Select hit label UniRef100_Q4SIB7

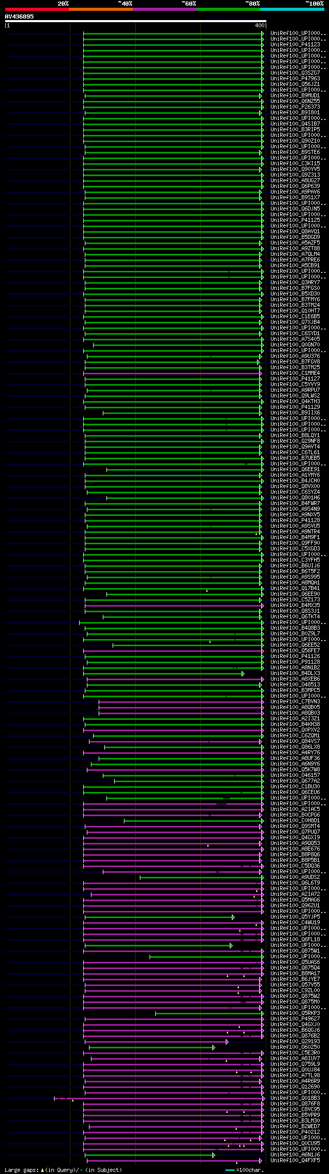(295, 124)
